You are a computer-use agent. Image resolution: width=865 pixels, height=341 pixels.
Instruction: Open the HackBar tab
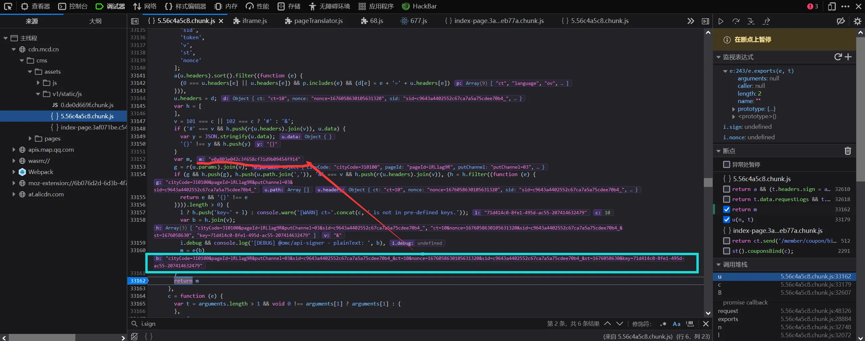[419, 6]
